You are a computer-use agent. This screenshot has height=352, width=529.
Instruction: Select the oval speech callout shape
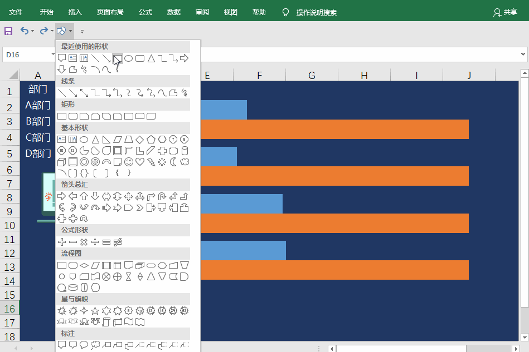tap(84, 345)
